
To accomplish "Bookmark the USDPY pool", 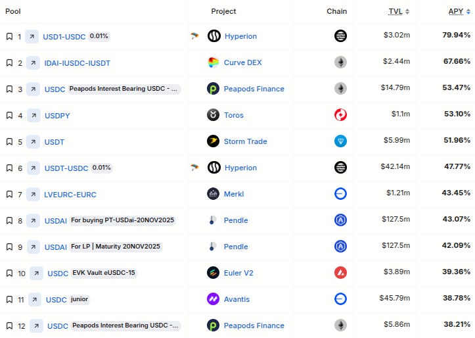I will (9, 116).
